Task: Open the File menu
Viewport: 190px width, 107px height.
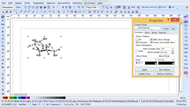Action: (x=4, y=3)
